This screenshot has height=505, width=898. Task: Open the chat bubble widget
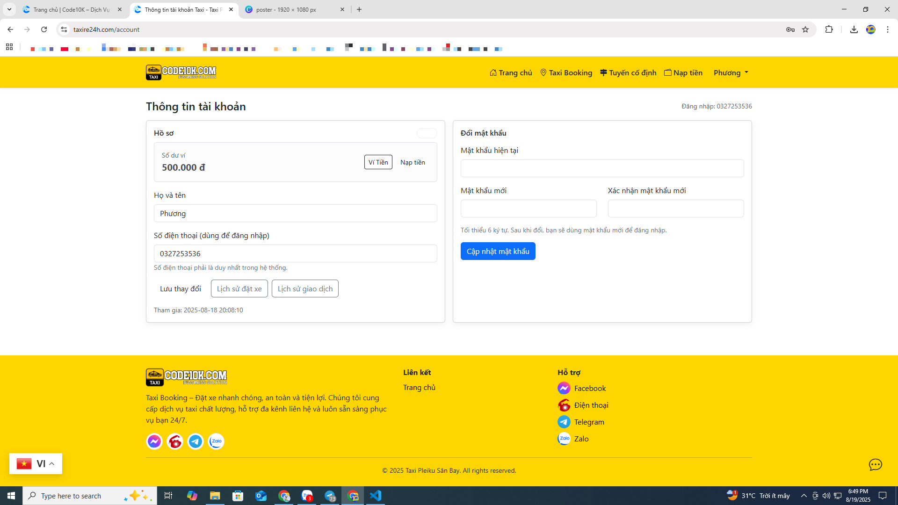click(x=876, y=464)
